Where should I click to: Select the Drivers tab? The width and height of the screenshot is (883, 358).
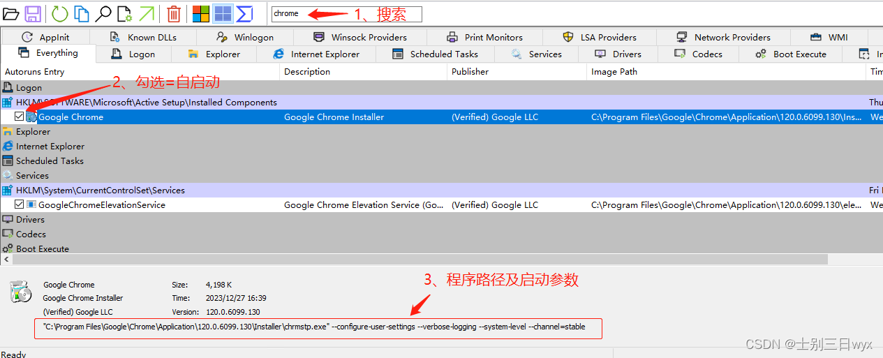pos(618,54)
